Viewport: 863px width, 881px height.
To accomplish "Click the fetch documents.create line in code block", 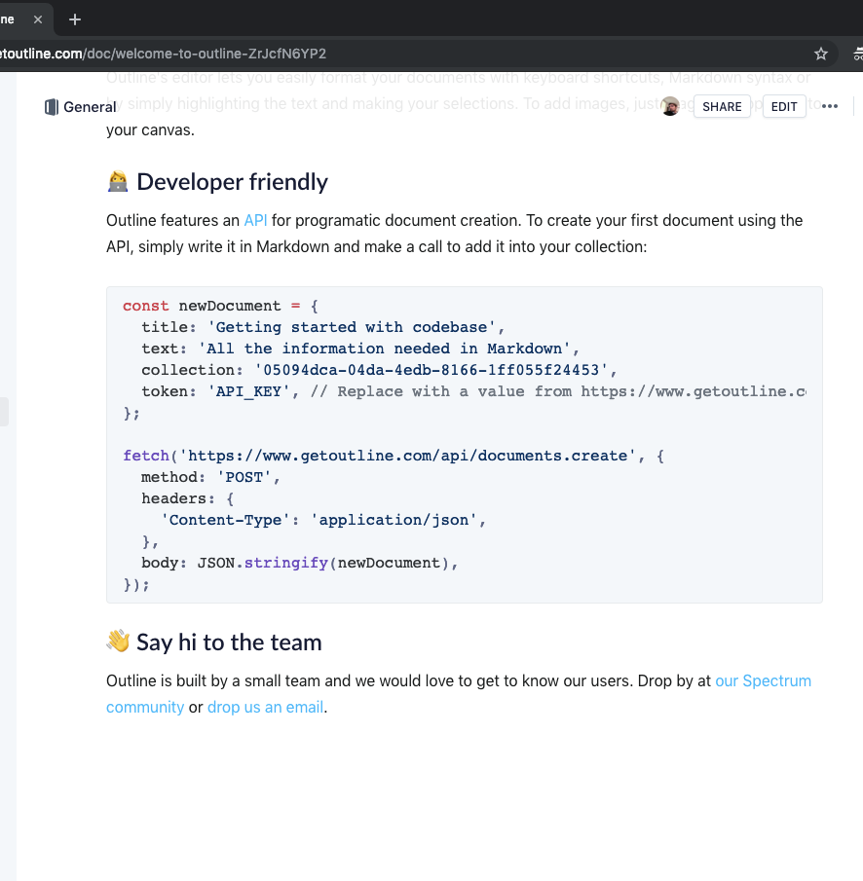I will click(394, 456).
